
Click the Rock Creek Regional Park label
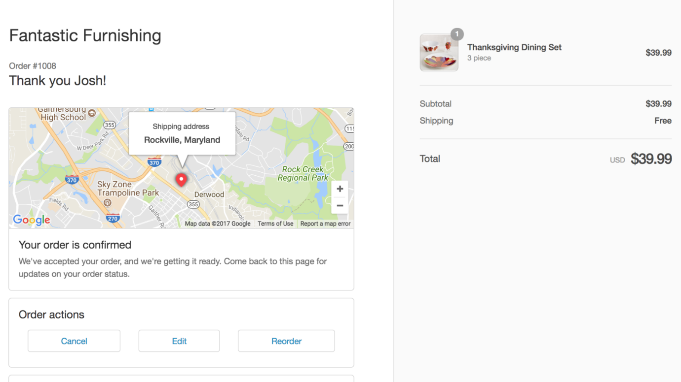pyautogui.click(x=303, y=173)
